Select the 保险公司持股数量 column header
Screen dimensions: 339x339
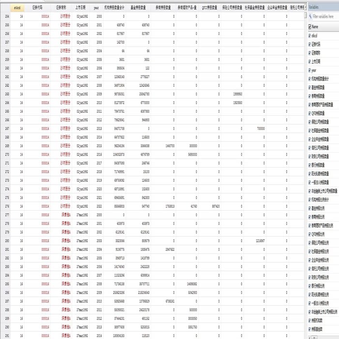click(232, 8)
